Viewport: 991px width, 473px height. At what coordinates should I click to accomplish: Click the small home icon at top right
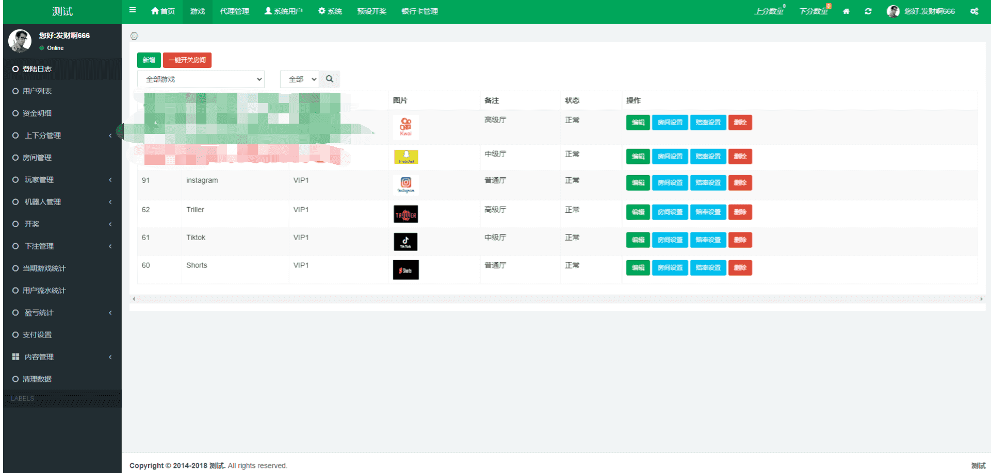pos(846,11)
